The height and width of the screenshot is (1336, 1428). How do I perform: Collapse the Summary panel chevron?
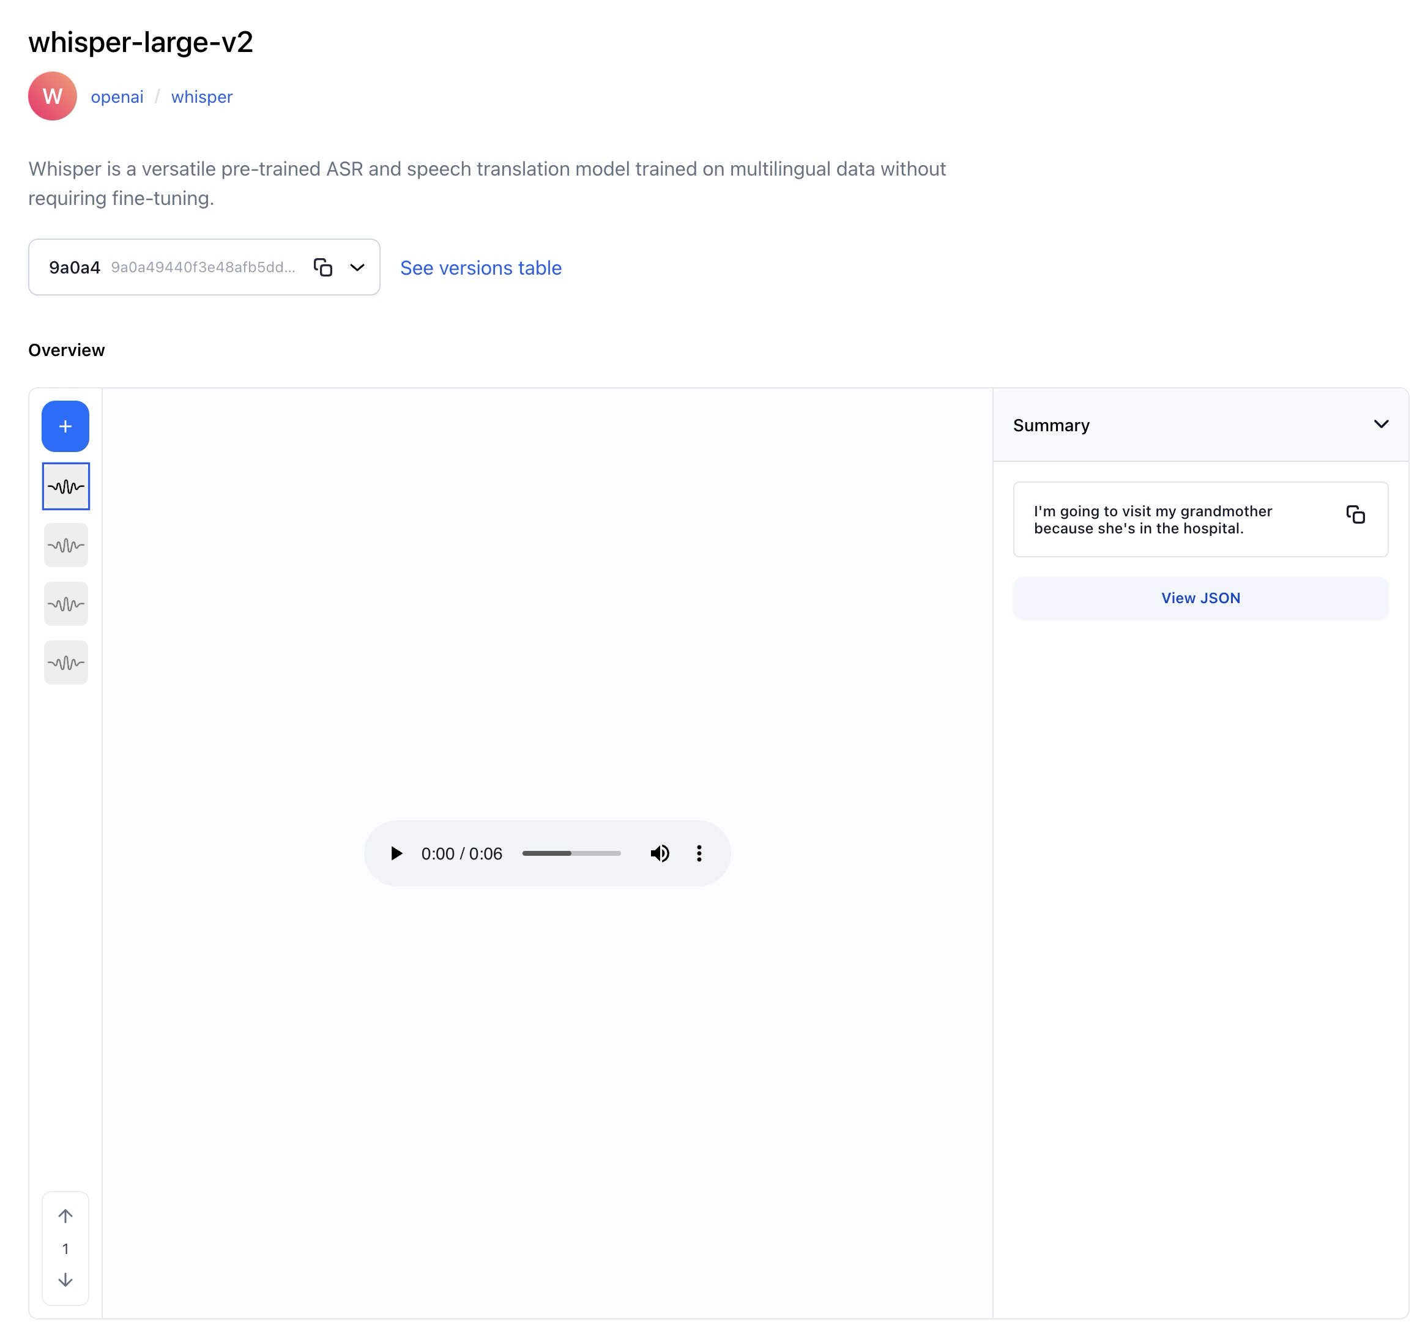point(1381,425)
